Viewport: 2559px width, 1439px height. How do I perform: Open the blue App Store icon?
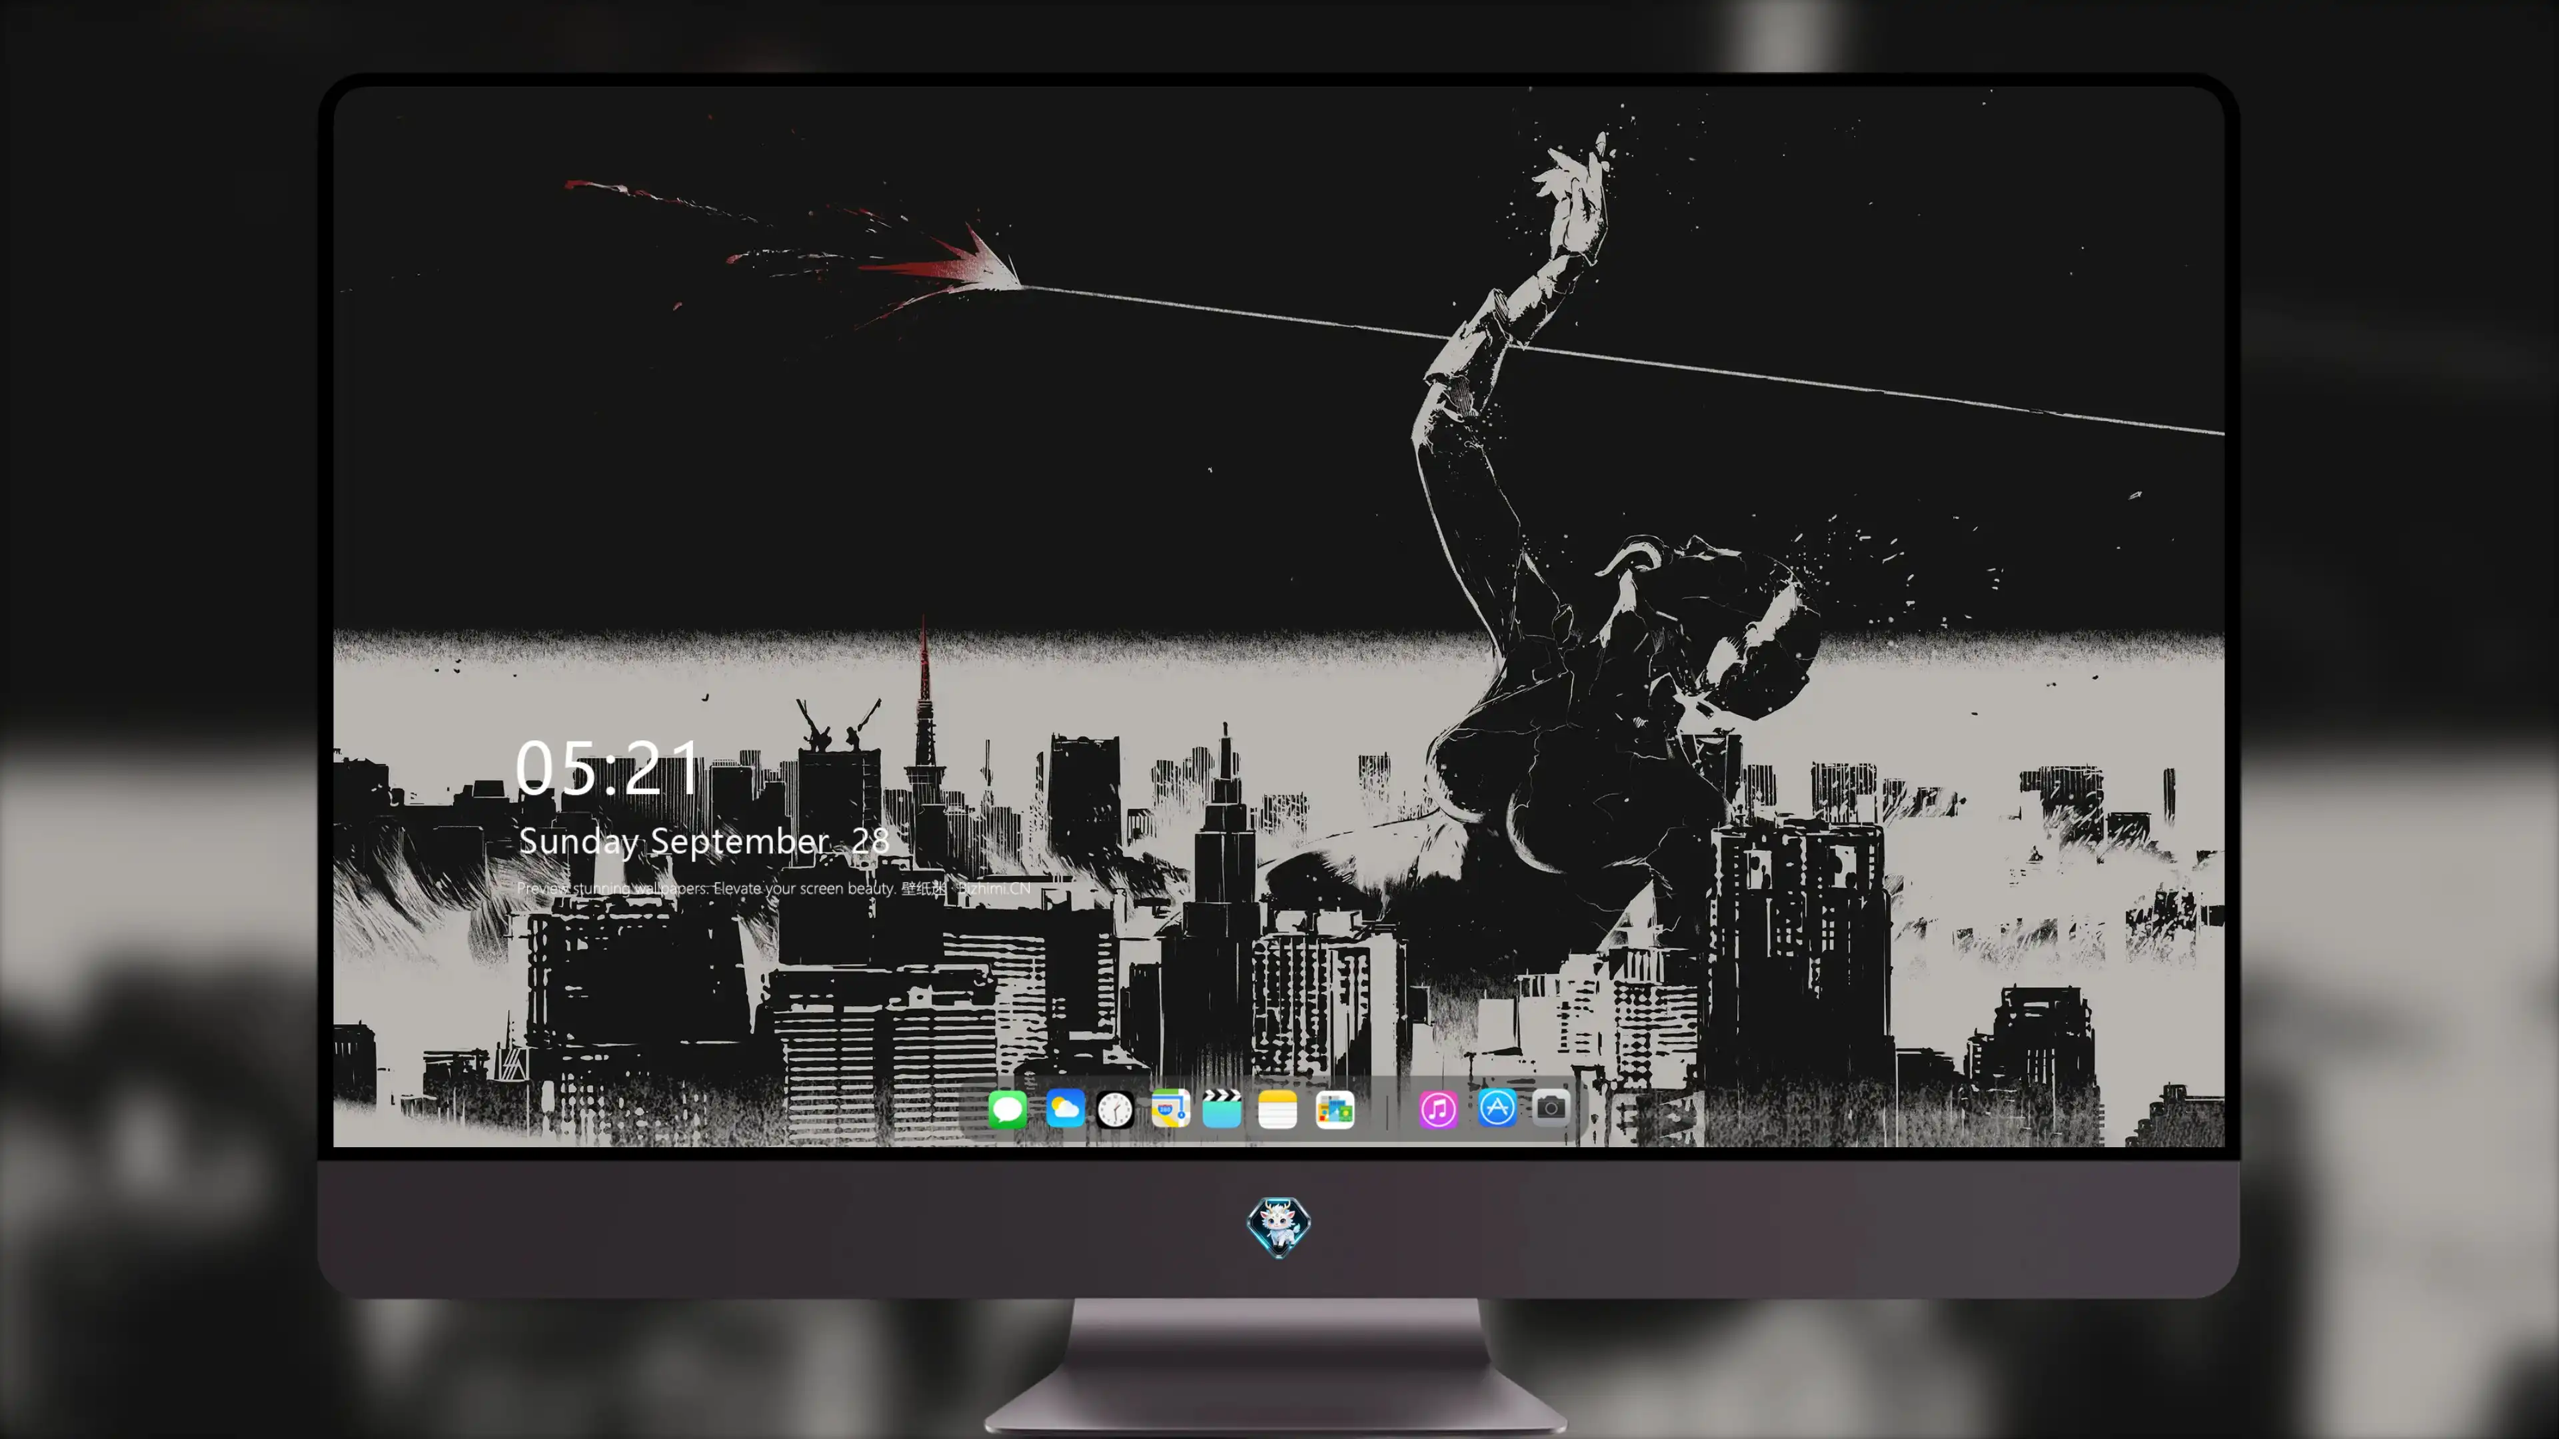(x=1497, y=1109)
